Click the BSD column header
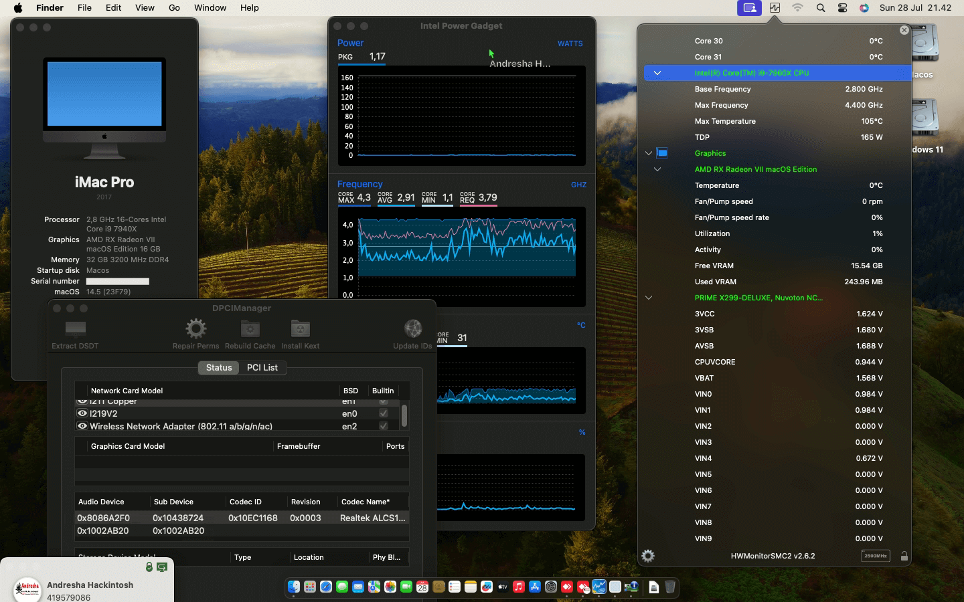 click(x=351, y=391)
